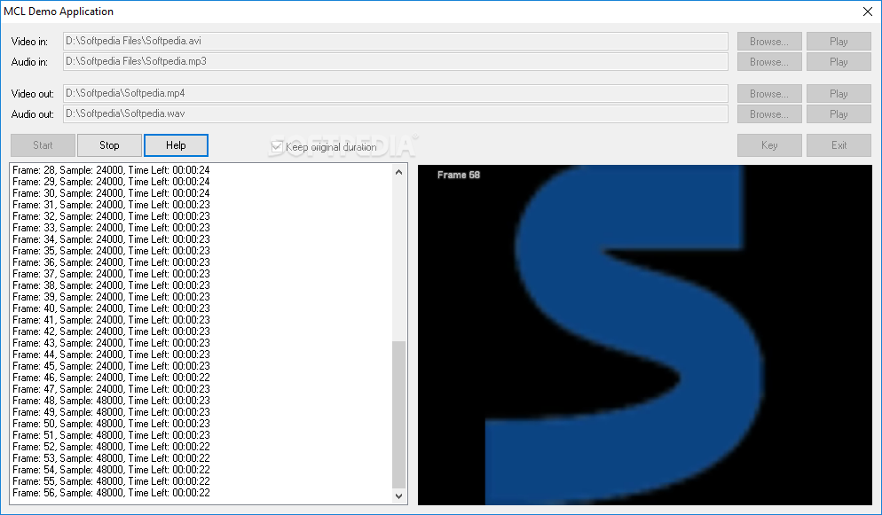Select the log line for Frame: 31
Screen dimensions: 882x515
111,205
